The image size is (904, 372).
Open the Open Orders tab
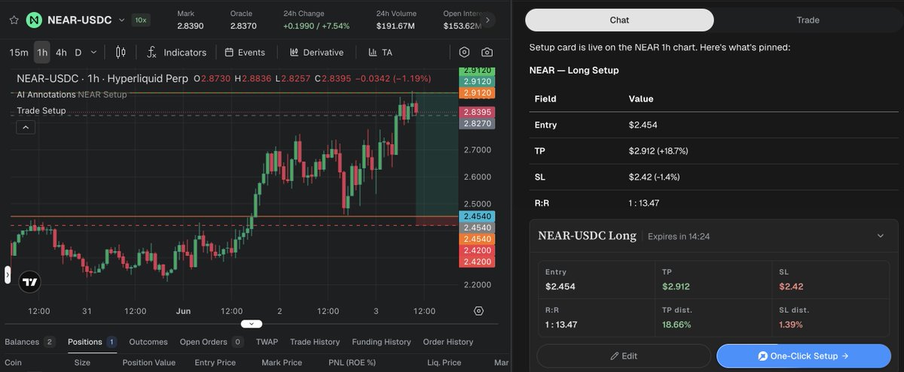pyautogui.click(x=211, y=342)
